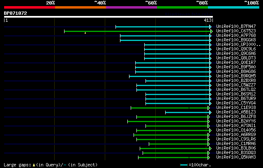Click the orange ~40% identity legend segment
263x168 pixels.
pos(81,7)
